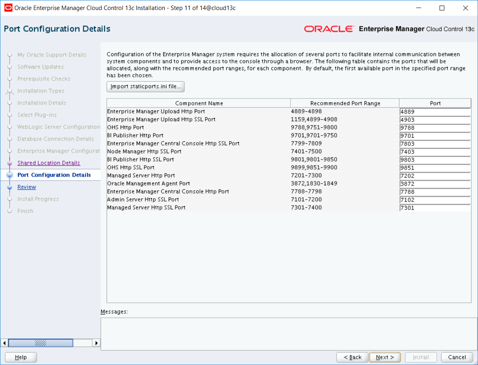Click the Database Connection Details step label
The width and height of the screenshot is (478, 365).
coord(55,139)
